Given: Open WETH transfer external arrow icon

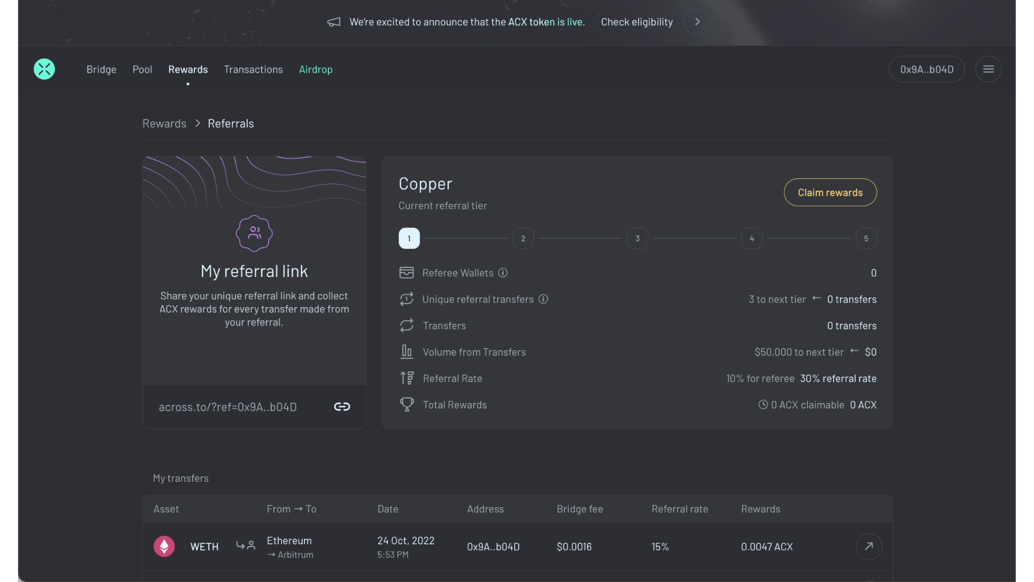Looking at the screenshot, I should click(x=869, y=546).
